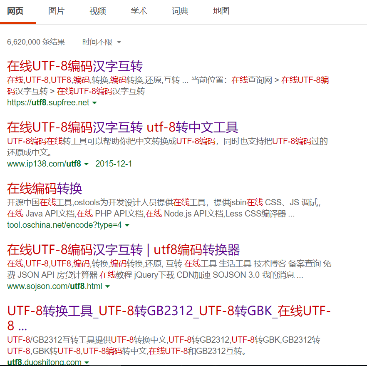Go to the 词典 tab
The image size is (367, 366).
(x=180, y=11)
